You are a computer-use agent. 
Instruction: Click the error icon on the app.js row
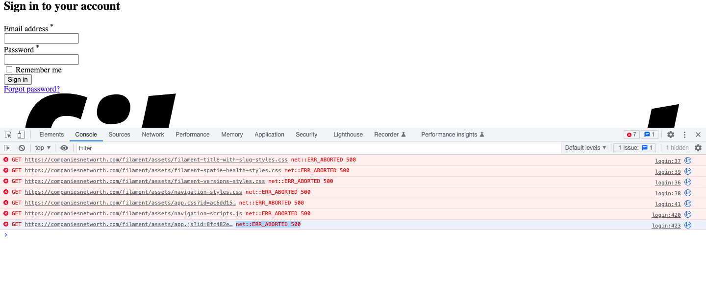click(x=5, y=224)
